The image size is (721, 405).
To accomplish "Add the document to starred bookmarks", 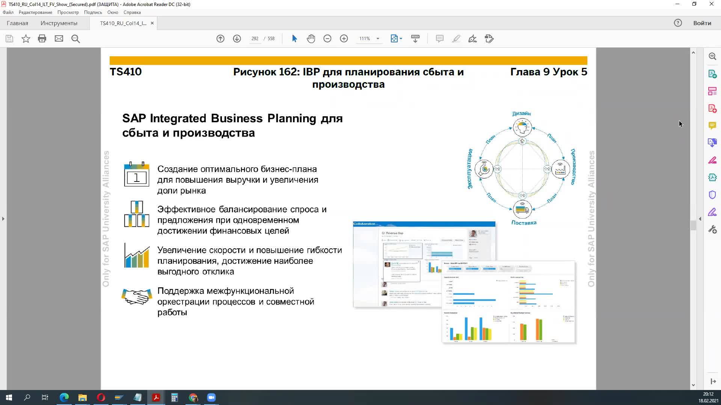I will point(26,39).
